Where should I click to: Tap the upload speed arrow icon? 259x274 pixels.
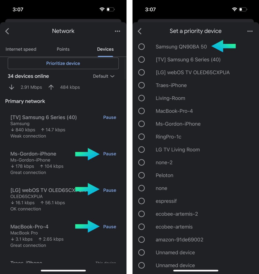click(x=51, y=87)
